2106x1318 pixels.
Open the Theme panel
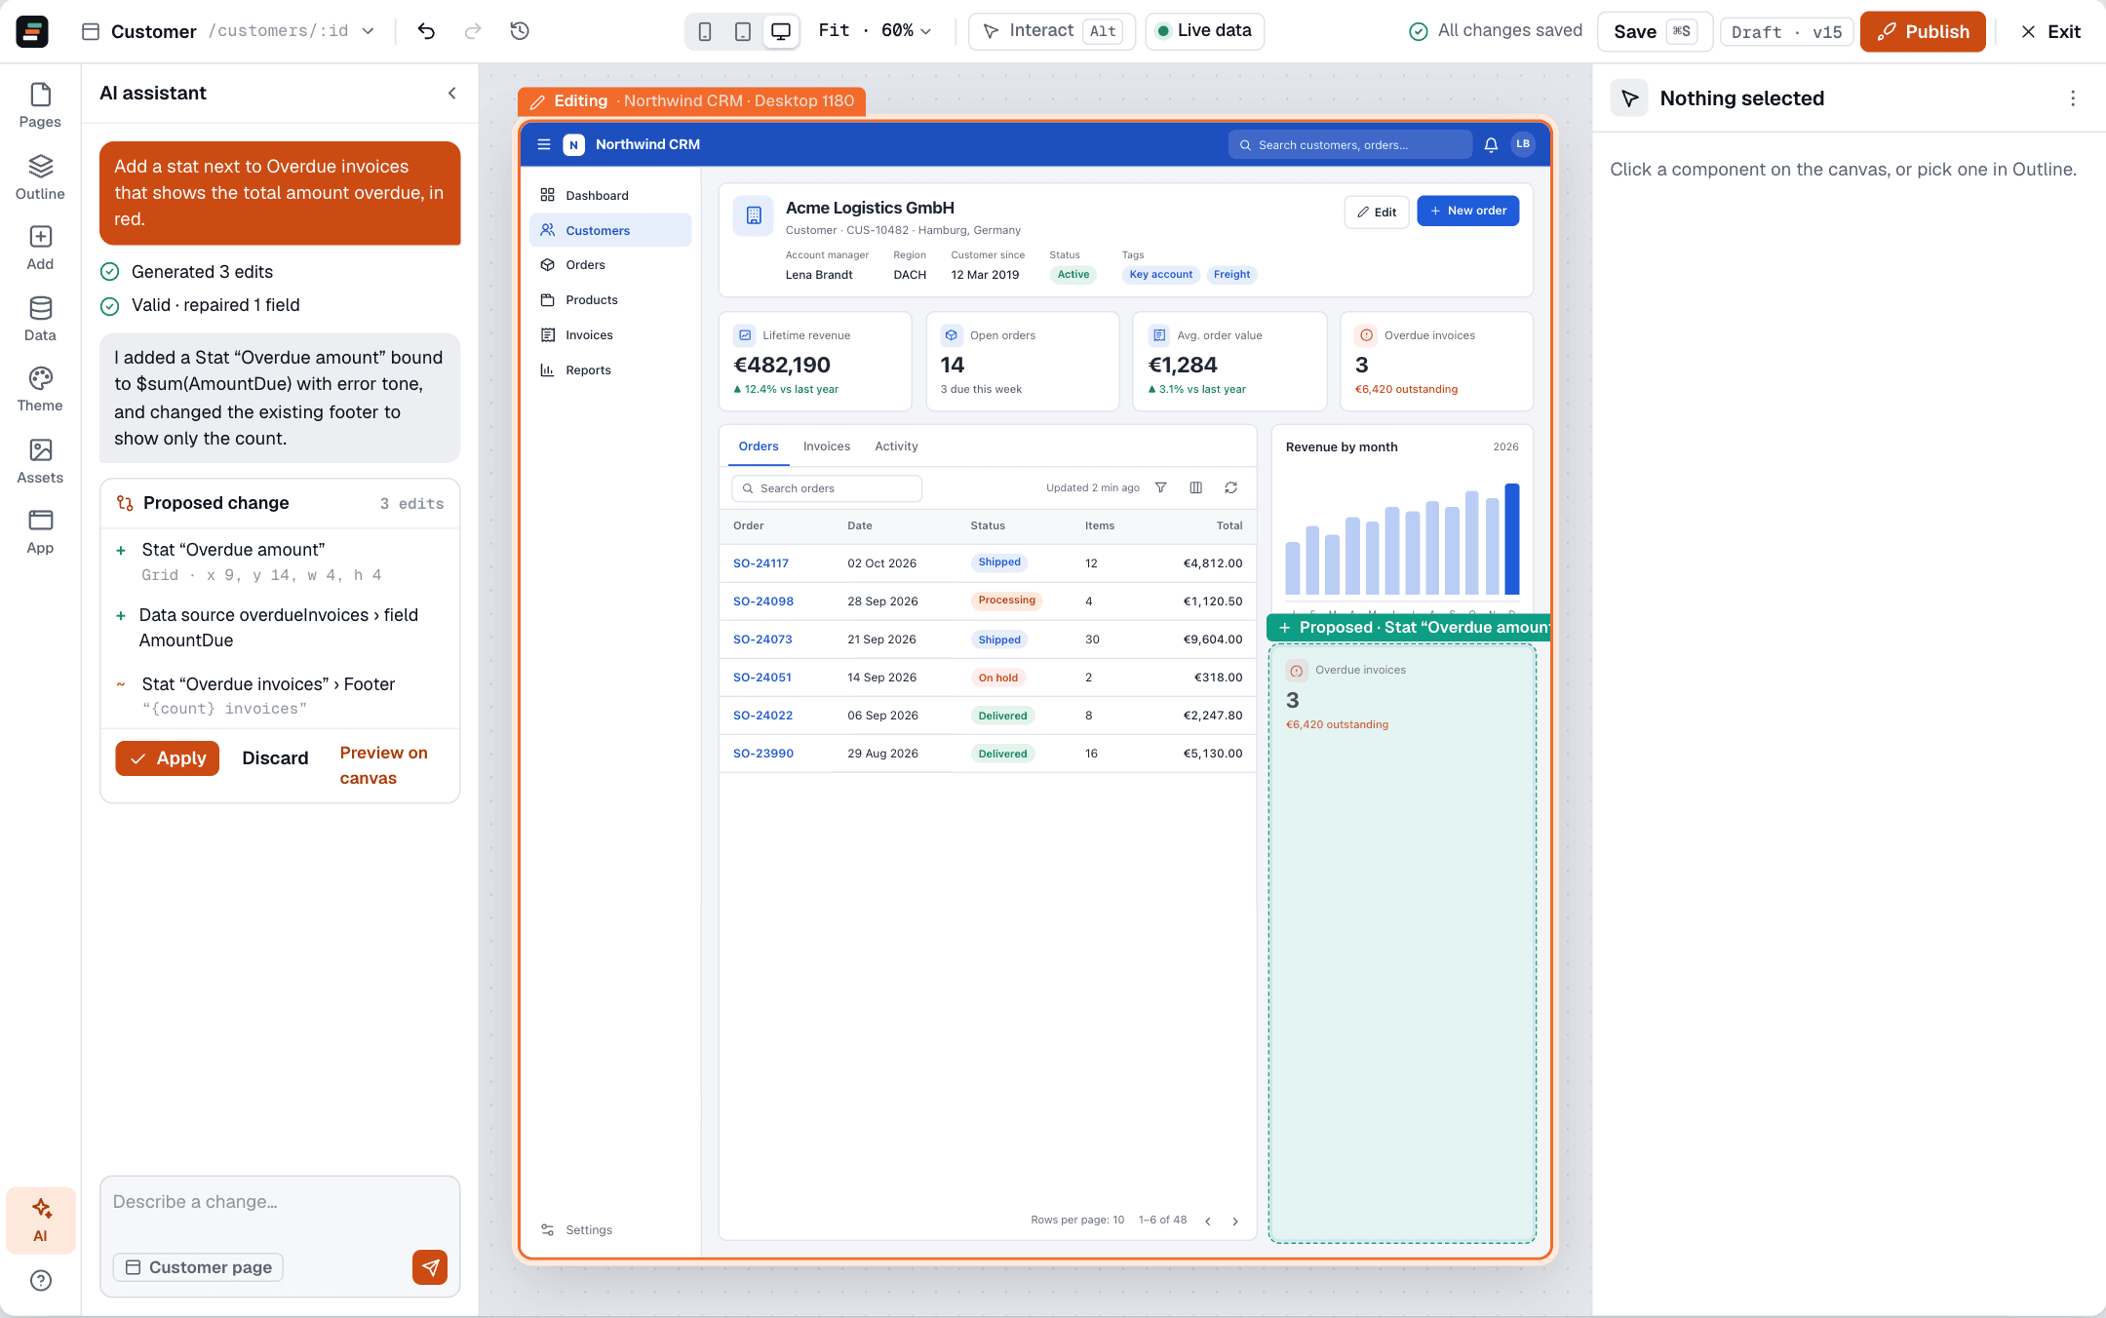[40, 390]
